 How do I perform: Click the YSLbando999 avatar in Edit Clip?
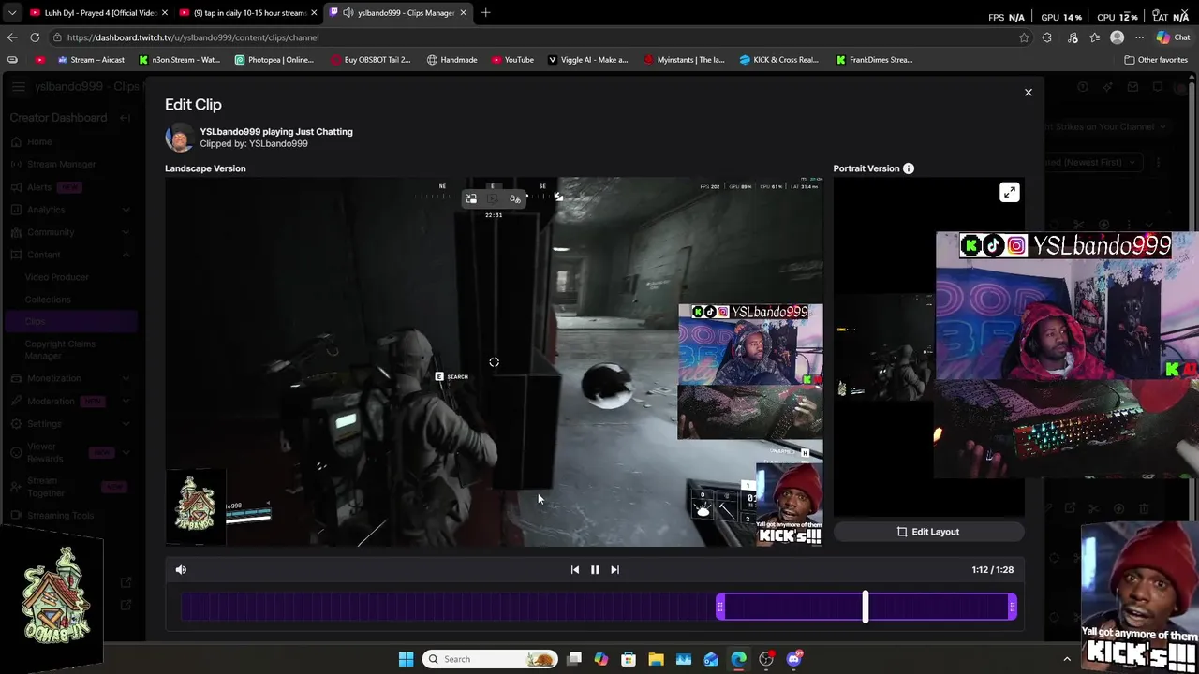(179, 138)
